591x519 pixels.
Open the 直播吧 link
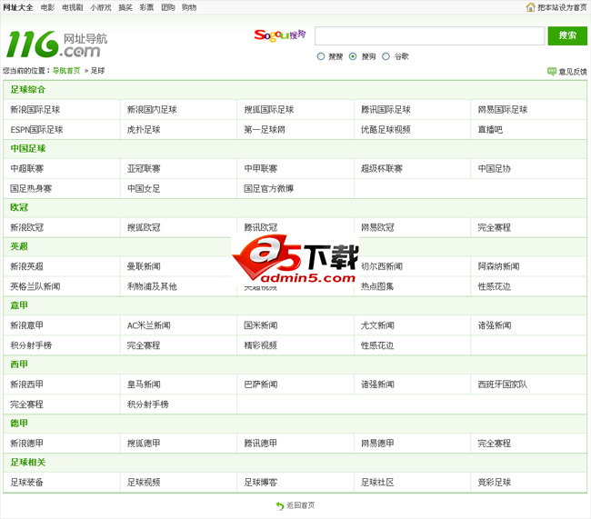[x=490, y=130]
